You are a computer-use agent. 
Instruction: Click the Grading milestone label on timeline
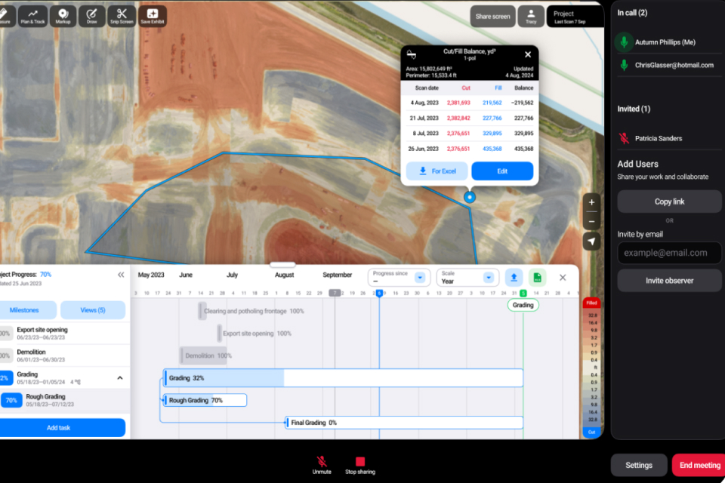(523, 305)
